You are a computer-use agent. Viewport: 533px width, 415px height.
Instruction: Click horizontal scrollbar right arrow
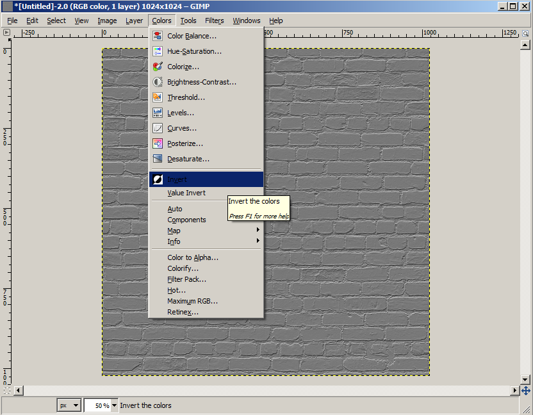click(515, 391)
